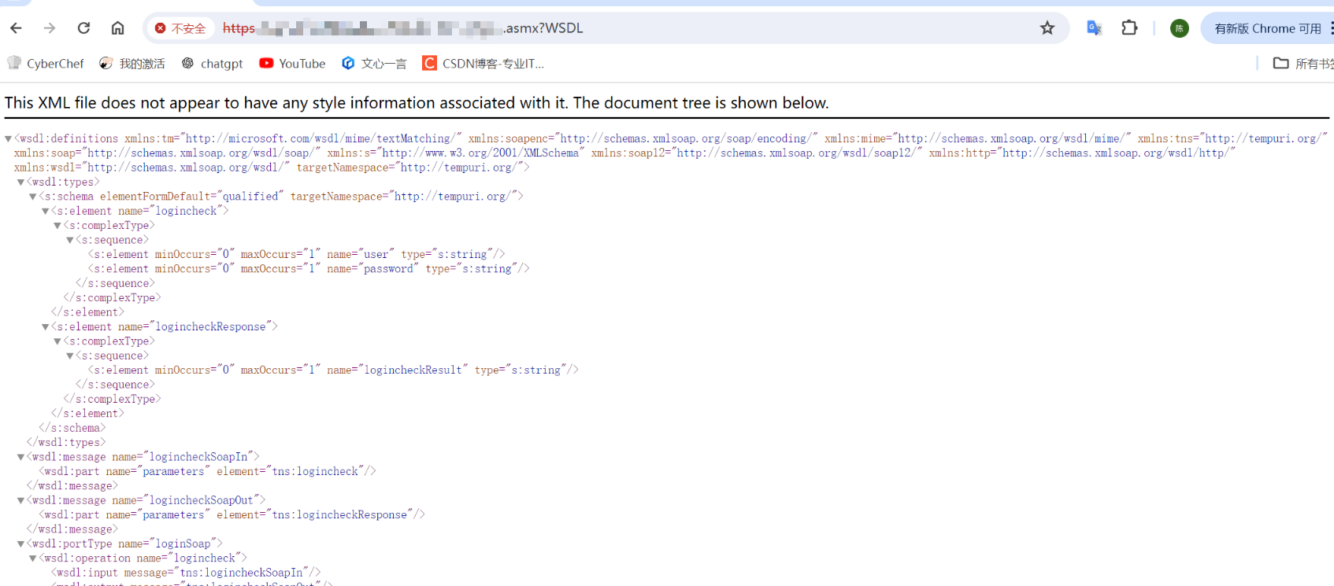This screenshot has width=1334, height=586.
Task: Bookmark this page with the star
Action: point(1047,28)
